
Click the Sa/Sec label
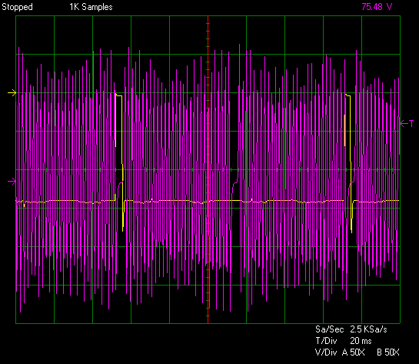tap(330, 329)
